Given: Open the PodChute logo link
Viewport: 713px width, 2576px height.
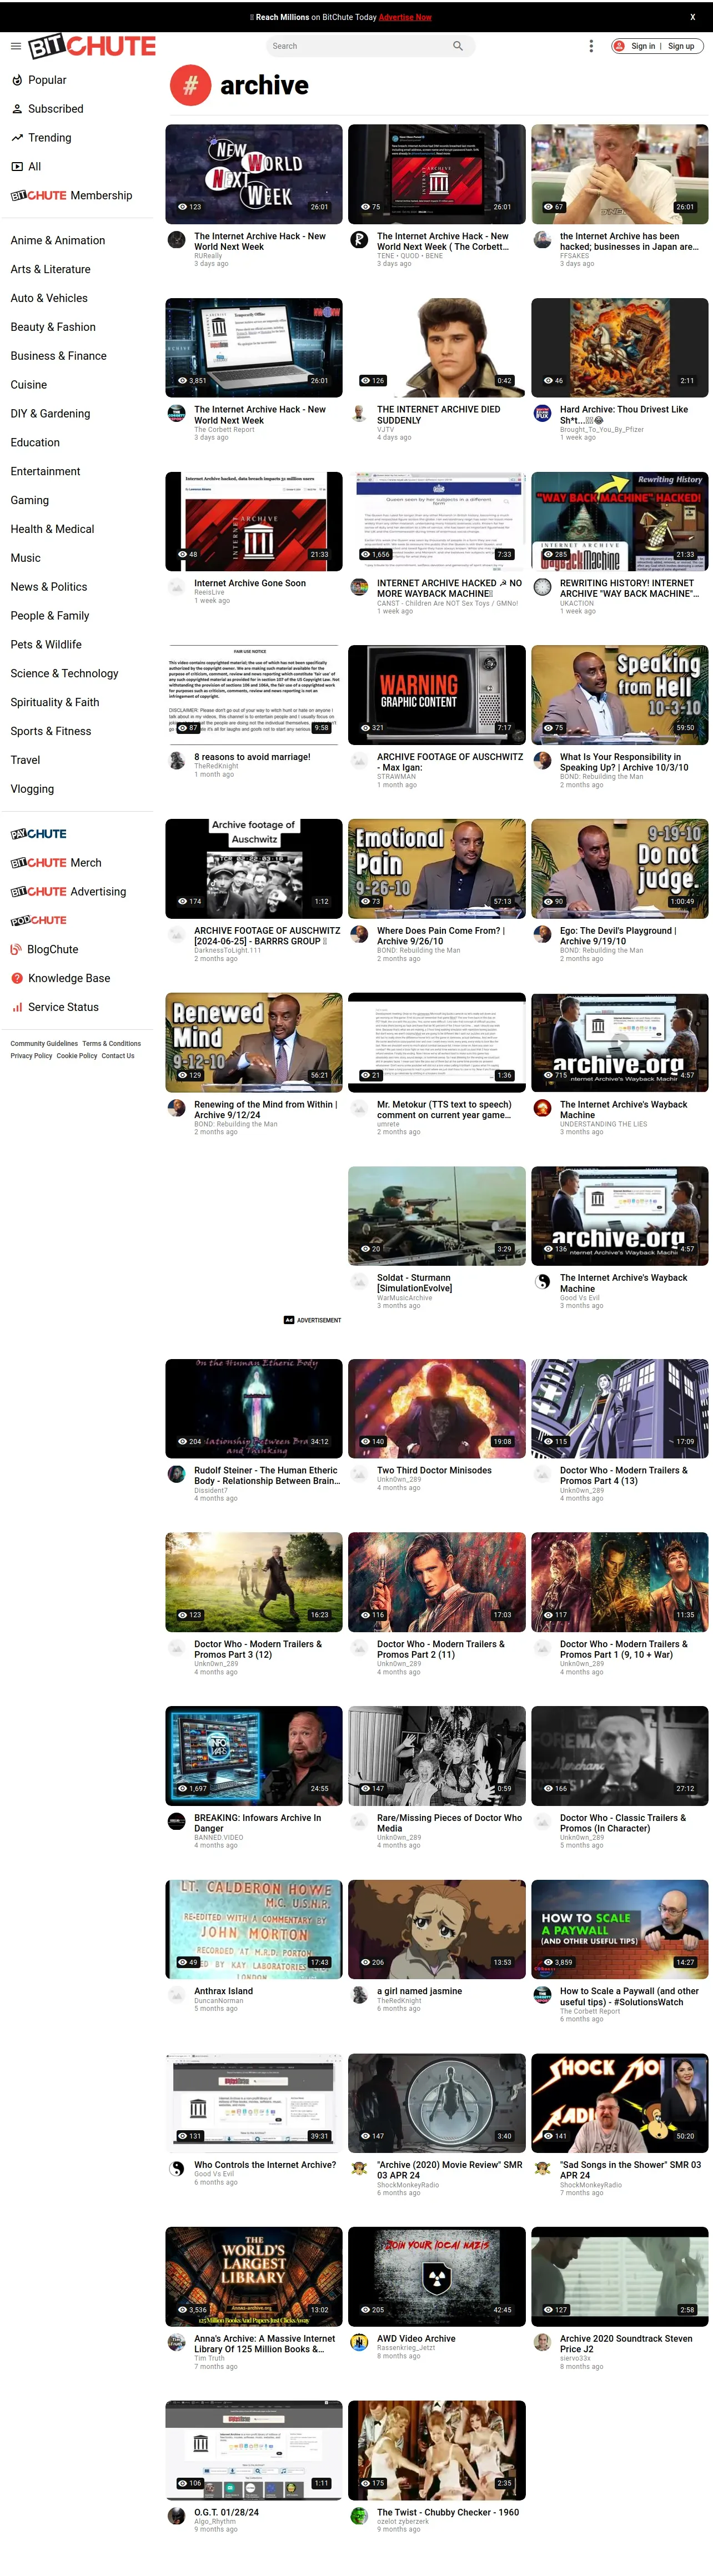Looking at the screenshot, I should (38, 921).
